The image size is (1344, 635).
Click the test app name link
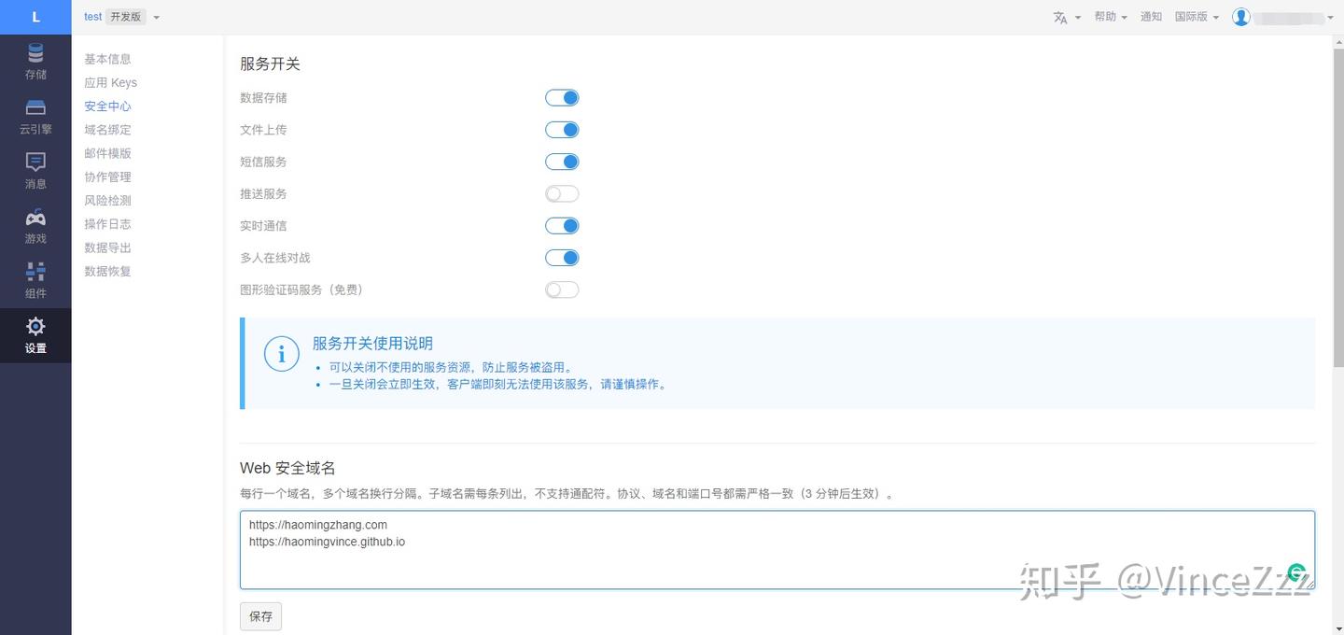pos(92,17)
